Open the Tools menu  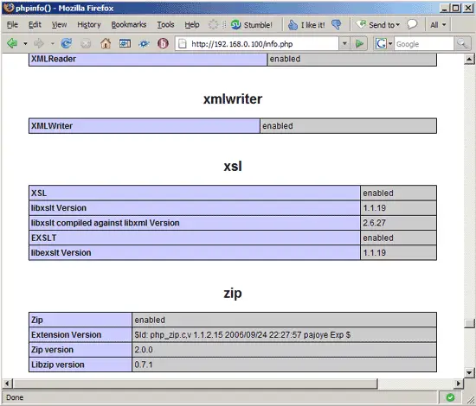[x=165, y=24]
